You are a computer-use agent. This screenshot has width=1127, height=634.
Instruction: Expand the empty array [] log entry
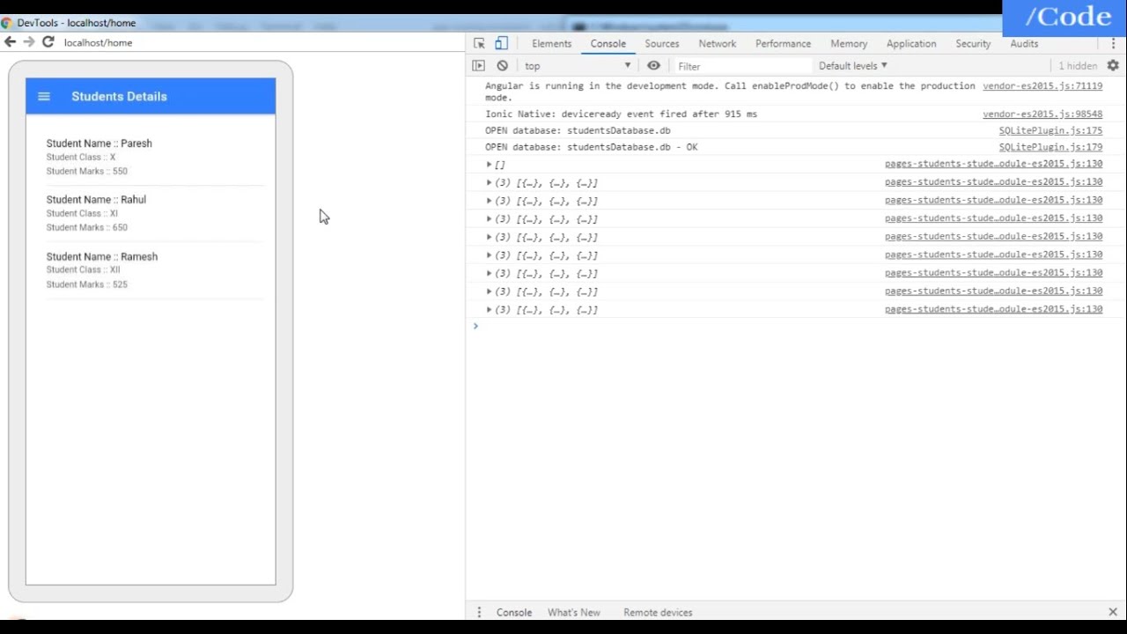pyautogui.click(x=490, y=165)
